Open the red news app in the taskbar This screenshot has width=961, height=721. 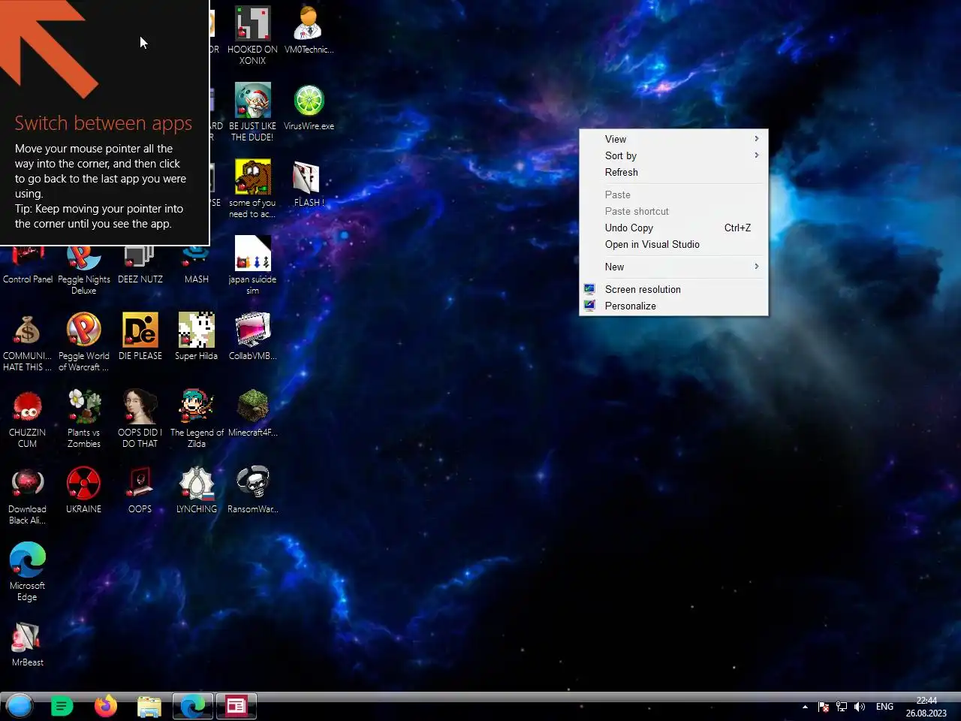pos(236,706)
